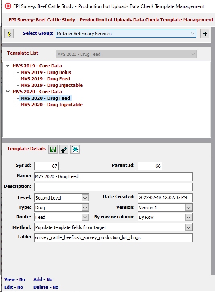Click the yellow icon left of Select Group
The height and width of the screenshot is (292, 215).
9,34
